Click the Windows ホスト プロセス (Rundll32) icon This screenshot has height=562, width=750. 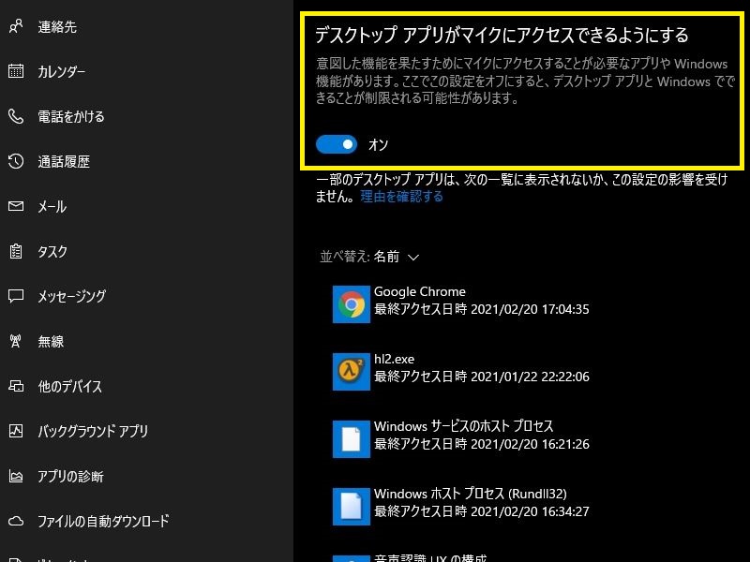pos(351,506)
